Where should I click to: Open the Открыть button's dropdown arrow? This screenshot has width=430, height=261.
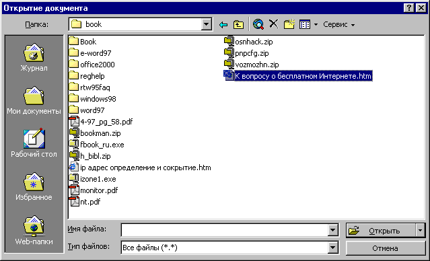421,230
